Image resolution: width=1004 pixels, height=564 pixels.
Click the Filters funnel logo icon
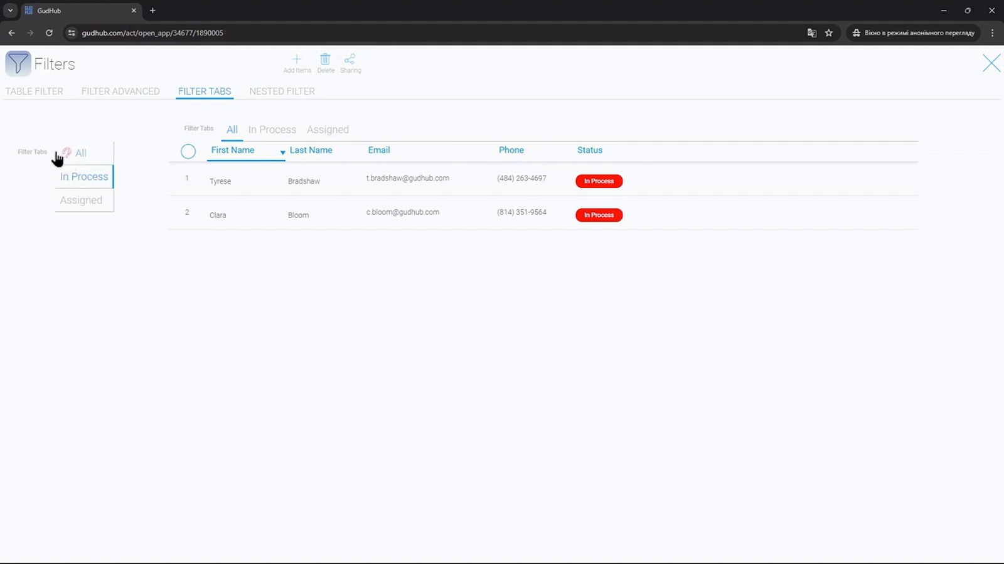click(x=18, y=64)
